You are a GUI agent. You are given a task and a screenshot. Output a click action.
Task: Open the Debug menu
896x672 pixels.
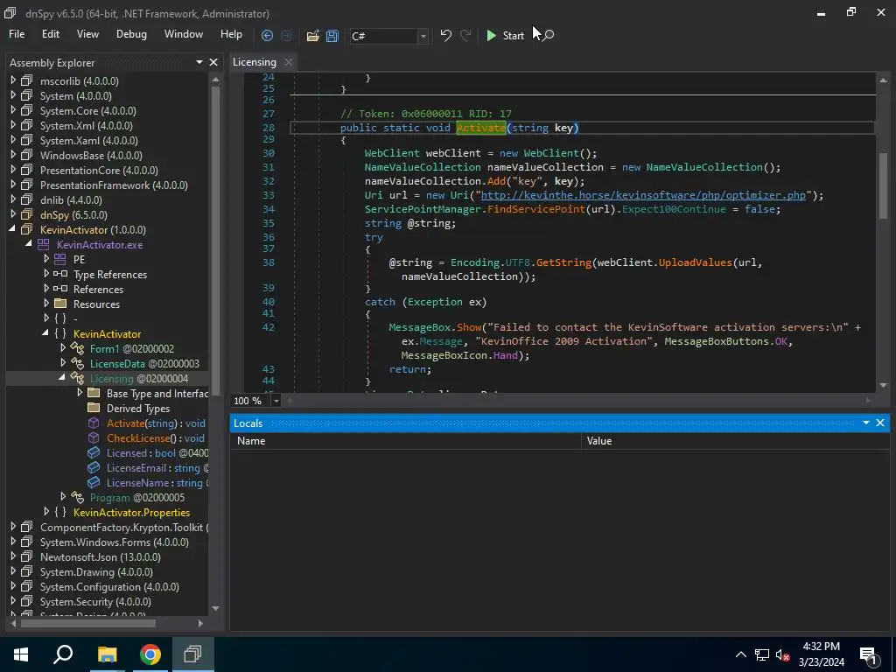pos(131,34)
